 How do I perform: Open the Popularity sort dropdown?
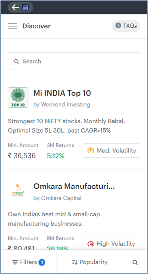point(90,262)
